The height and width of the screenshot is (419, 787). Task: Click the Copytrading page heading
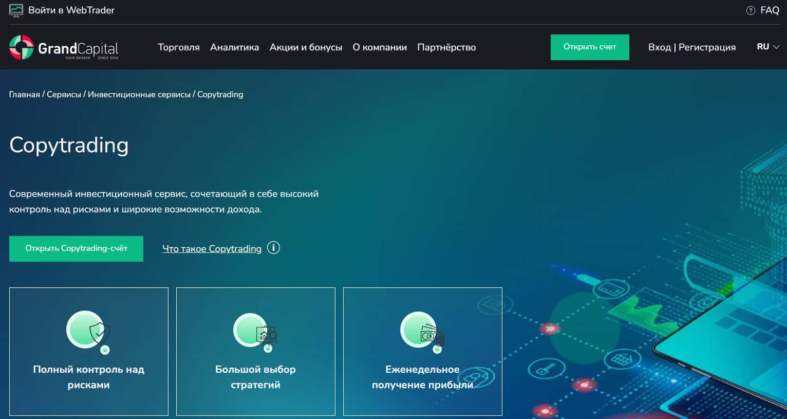(x=69, y=145)
